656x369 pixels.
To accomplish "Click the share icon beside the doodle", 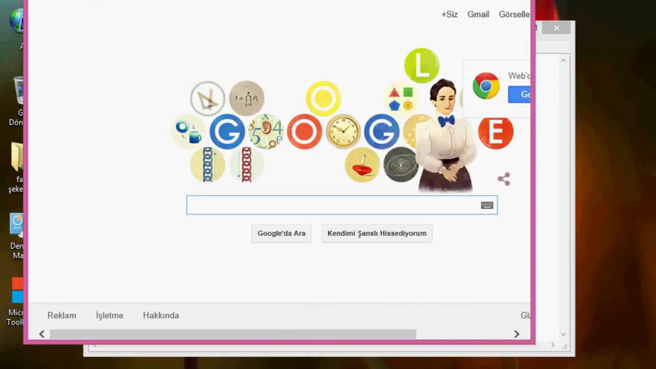I will pyautogui.click(x=504, y=179).
